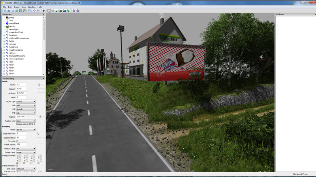Enable Foliage Channel 4 checkbox
Screen dimensions: 316x177
pyautogui.click(x=20, y=158)
